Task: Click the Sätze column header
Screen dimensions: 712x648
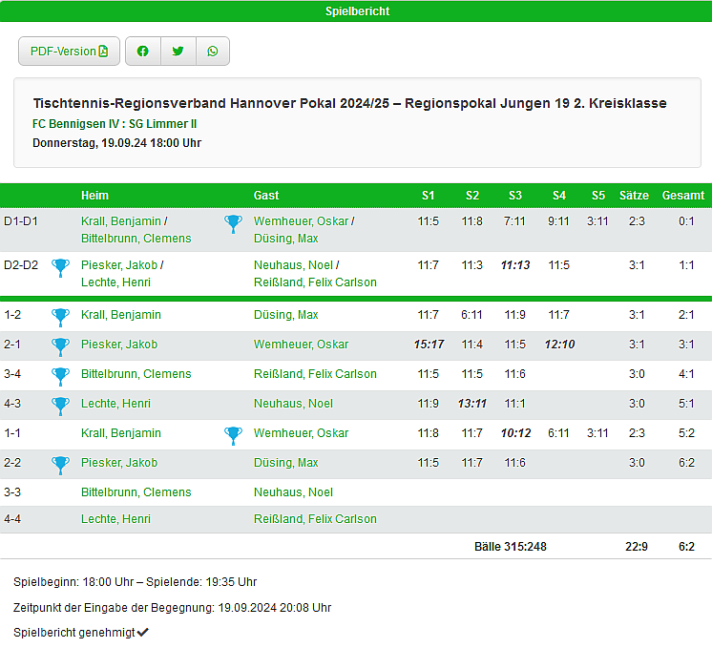Action: pyautogui.click(x=634, y=196)
